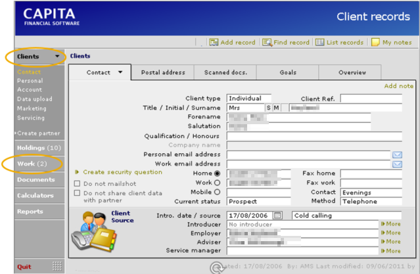Click the Add record icon
Viewport: 420px width, 274px height.
[x=214, y=42]
